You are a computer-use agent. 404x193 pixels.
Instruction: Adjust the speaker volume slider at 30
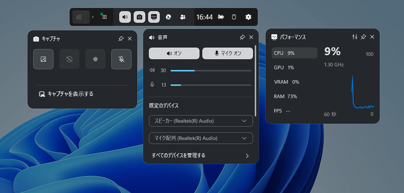(x=211, y=70)
